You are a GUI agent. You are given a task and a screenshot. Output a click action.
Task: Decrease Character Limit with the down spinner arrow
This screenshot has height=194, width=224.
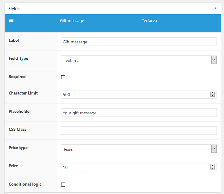coord(213,95)
